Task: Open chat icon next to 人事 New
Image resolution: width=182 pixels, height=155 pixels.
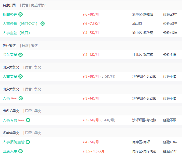Action: pyautogui.click(x=21, y=98)
